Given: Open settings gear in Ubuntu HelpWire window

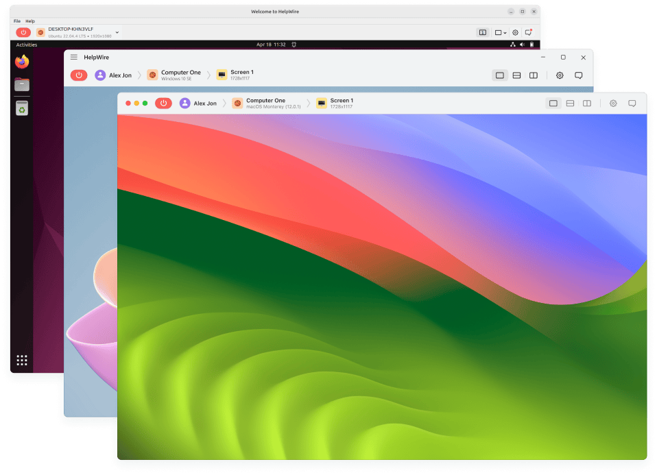Looking at the screenshot, I should [515, 32].
